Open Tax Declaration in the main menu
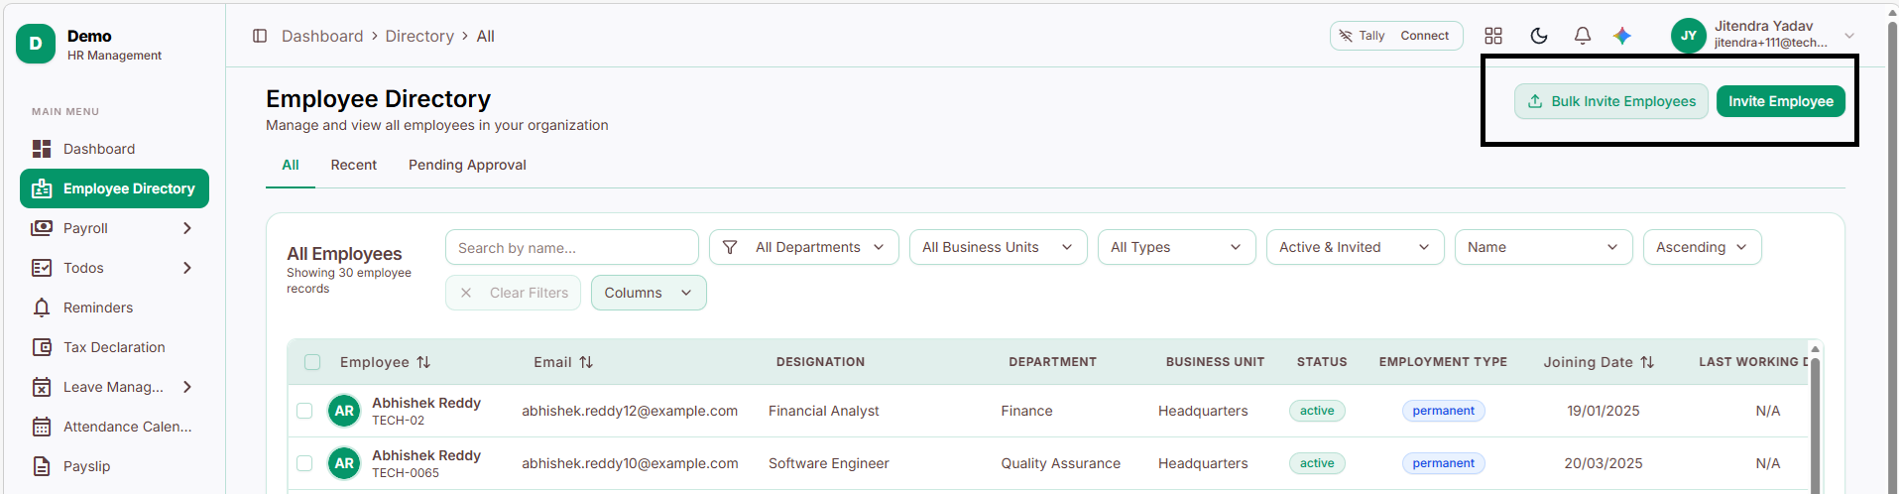 tap(114, 347)
